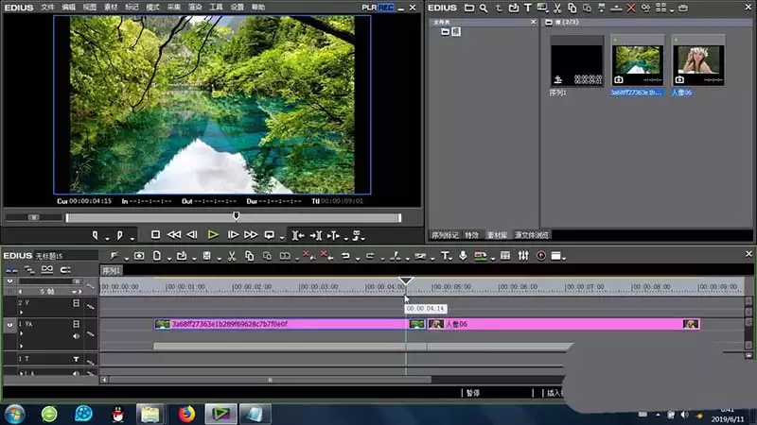Click the search magnifier in the bin toolbar
This screenshot has height=425, width=757.
tap(484, 8)
